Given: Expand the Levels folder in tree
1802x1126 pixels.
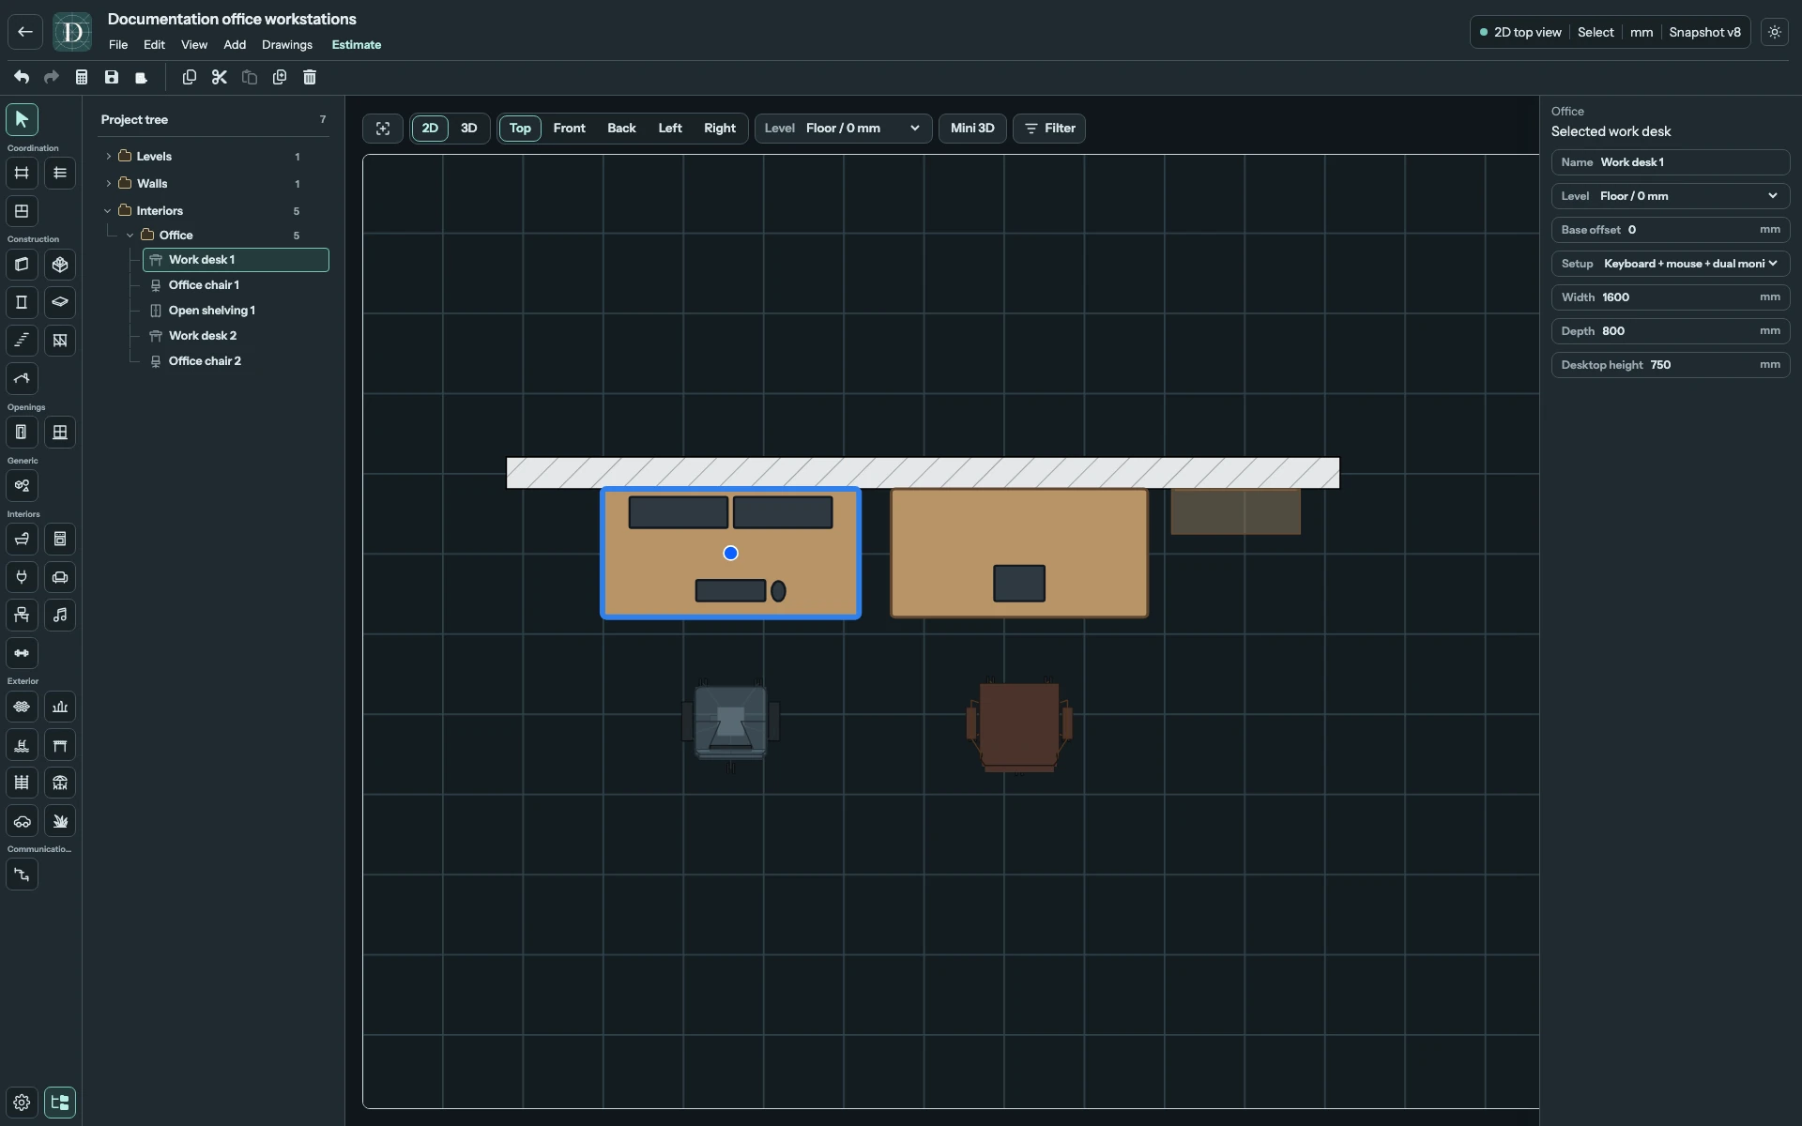Looking at the screenshot, I should (109, 157).
